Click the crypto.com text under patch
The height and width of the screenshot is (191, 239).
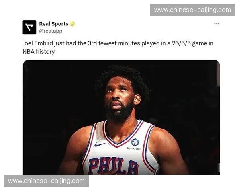click(134, 148)
